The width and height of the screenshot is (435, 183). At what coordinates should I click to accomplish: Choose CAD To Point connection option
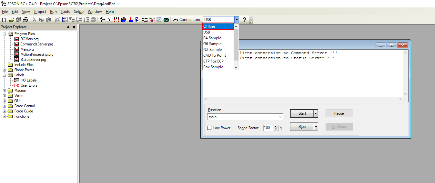tap(218, 55)
